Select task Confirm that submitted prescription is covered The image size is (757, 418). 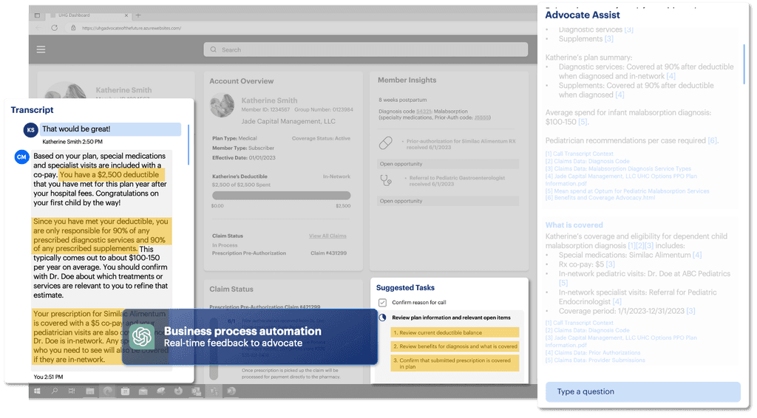[x=455, y=363]
